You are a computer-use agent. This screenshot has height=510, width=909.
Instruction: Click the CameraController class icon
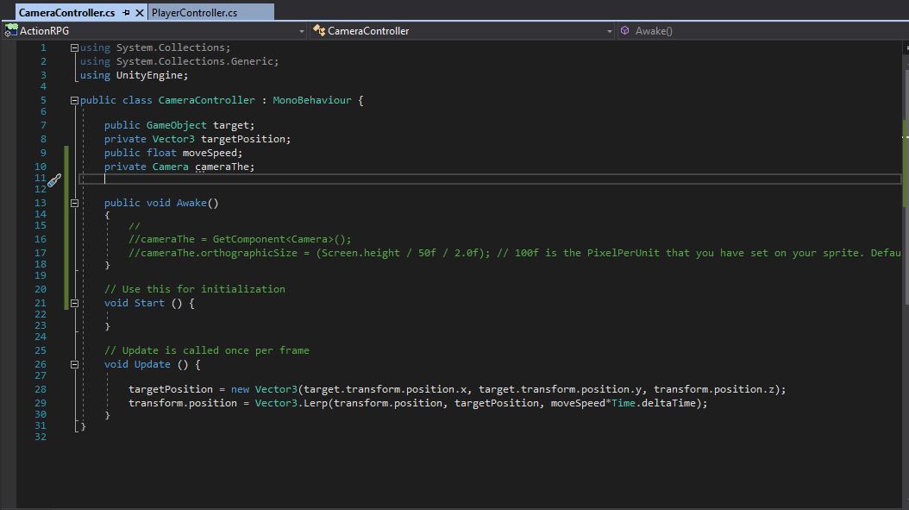pos(319,31)
